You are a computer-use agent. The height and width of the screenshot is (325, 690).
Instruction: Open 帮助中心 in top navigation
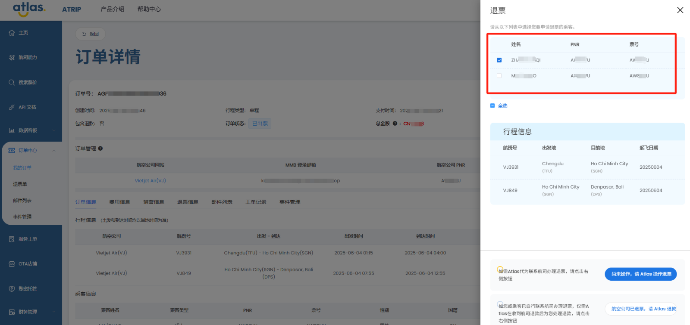click(149, 9)
